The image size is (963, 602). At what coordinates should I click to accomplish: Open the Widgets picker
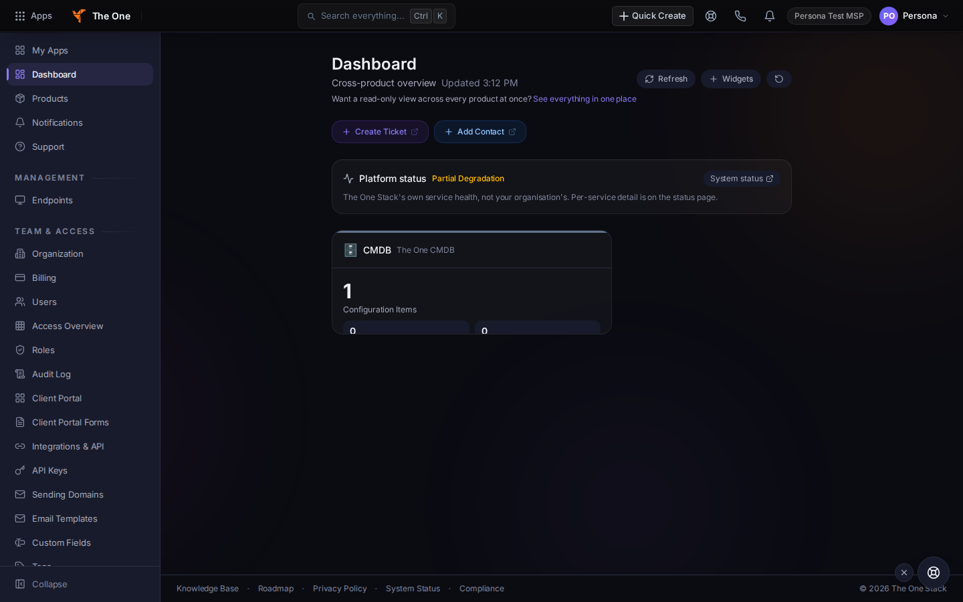pyautogui.click(x=731, y=79)
